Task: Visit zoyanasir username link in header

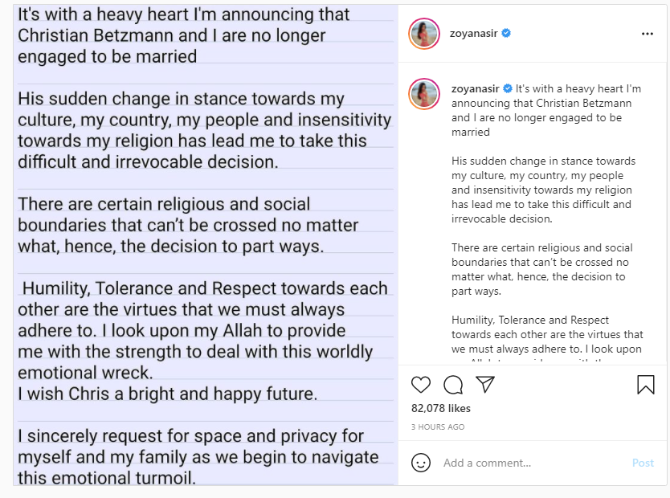Action: pos(473,33)
